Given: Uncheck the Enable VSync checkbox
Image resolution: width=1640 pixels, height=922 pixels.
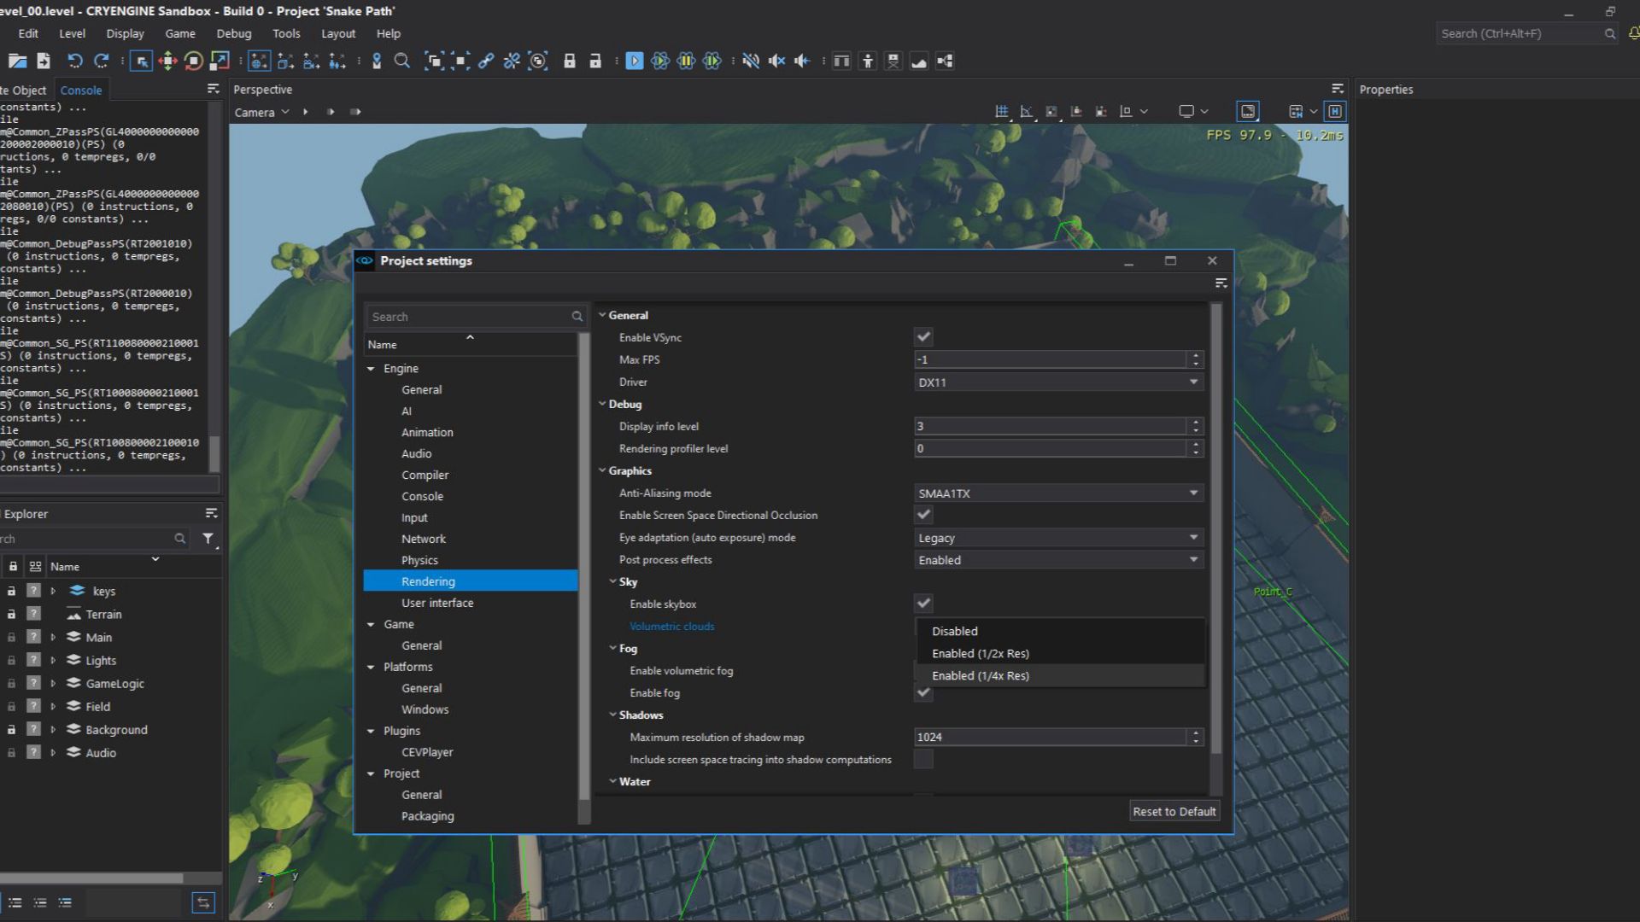Looking at the screenshot, I should point(923,336).
